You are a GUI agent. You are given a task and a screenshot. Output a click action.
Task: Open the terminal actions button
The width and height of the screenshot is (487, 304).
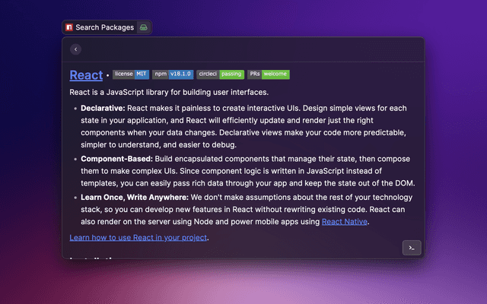pyautogui.click(x=412, y=248)
